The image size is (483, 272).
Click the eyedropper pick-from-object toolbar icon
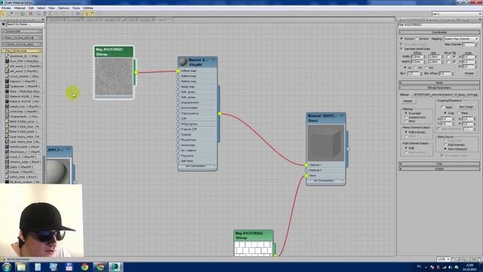(11, 14)
